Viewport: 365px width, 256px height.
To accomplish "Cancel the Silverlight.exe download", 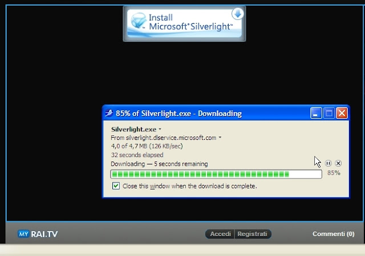I will (x=338, y=163).
